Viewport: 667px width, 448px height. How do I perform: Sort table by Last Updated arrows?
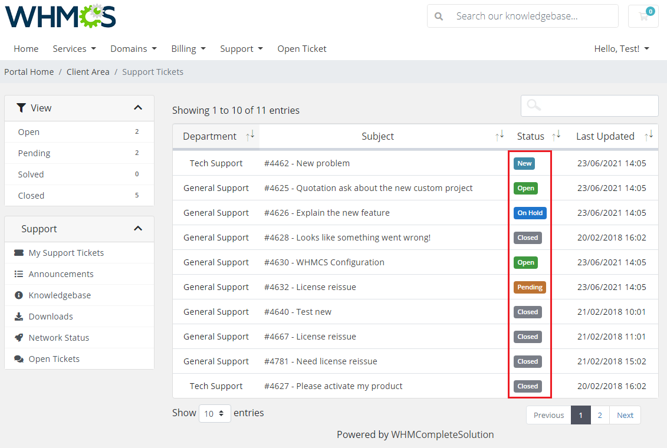[x=649, y=136]
